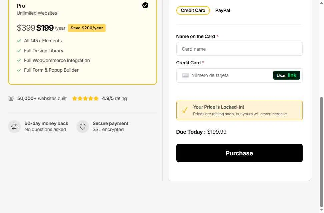Click the card icon in credit card field
The image size is (324, 213).
[x=185, y=76]
